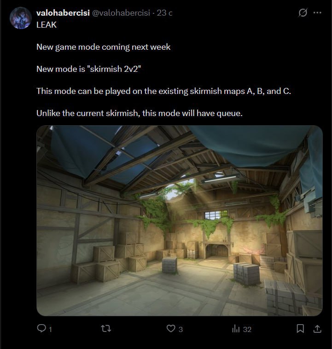
Task: Open the valohabercisi profile avatar
Action: point(21,18)
